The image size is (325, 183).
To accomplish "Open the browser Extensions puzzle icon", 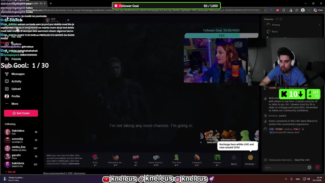I will (284, 10).
